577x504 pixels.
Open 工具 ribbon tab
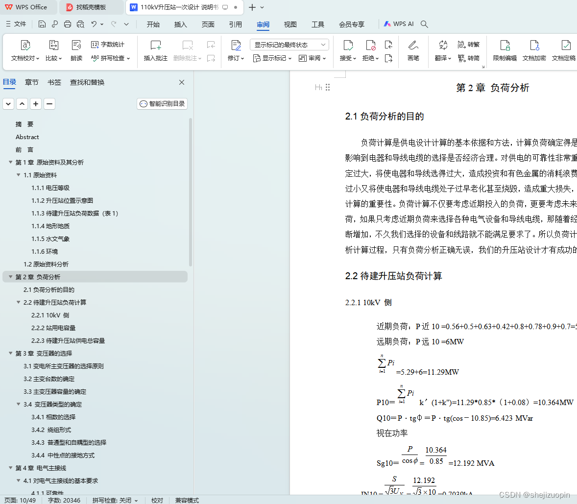[x=318, y=24]
